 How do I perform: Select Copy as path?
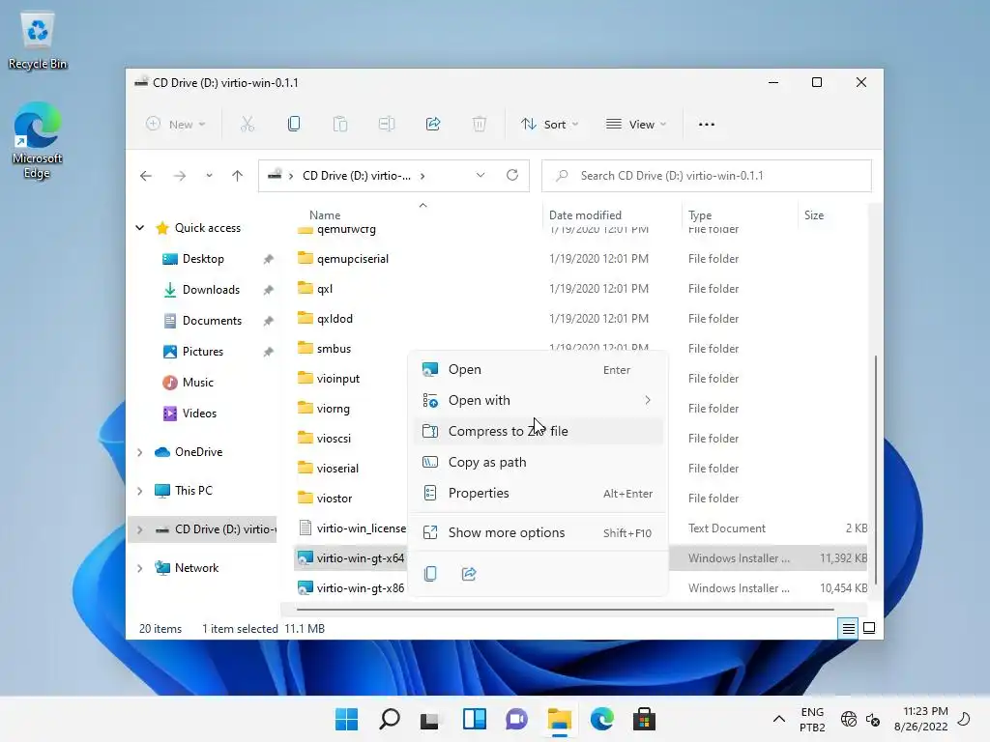click(x=538, y=463)
